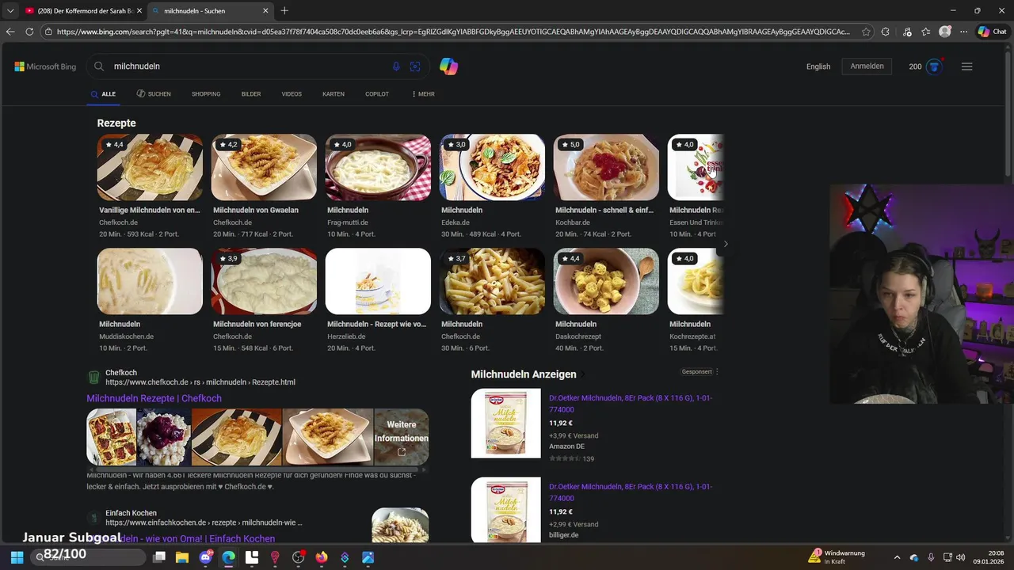Reload the page with the refresh icon

coord(29,32)
